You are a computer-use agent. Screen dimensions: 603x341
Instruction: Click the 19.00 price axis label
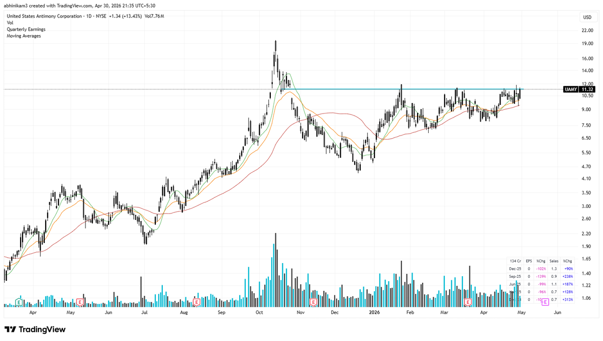[x=587, y=44]
